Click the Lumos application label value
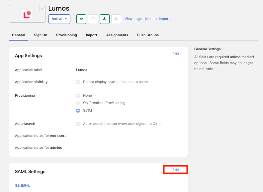This screenshot has height=192, width=263. pyautogui.click(x=81, y=70)
